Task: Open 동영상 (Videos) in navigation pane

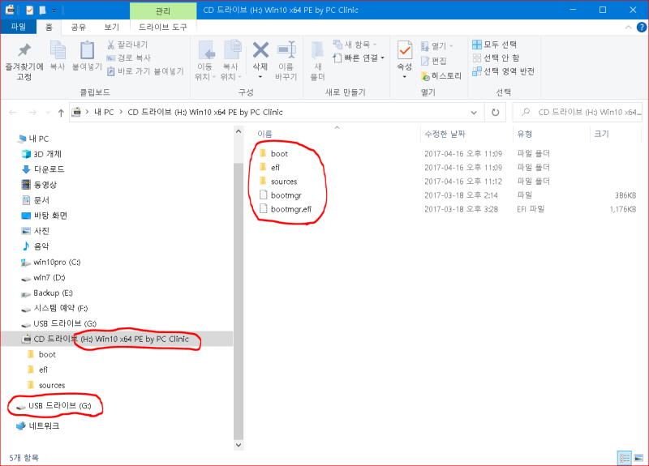Action: coord(39,185)
